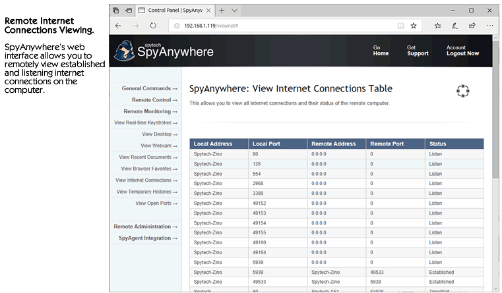Viewport: 502px width, 293px height.
Task: Expand the SpyAgent Integration section
Action: (148, 238)
